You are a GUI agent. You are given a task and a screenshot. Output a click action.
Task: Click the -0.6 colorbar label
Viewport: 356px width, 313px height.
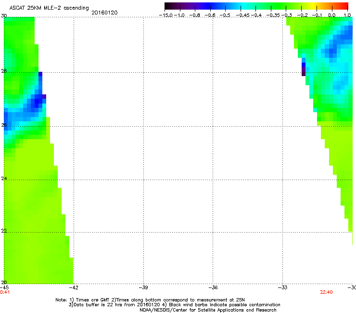[210, 15]
